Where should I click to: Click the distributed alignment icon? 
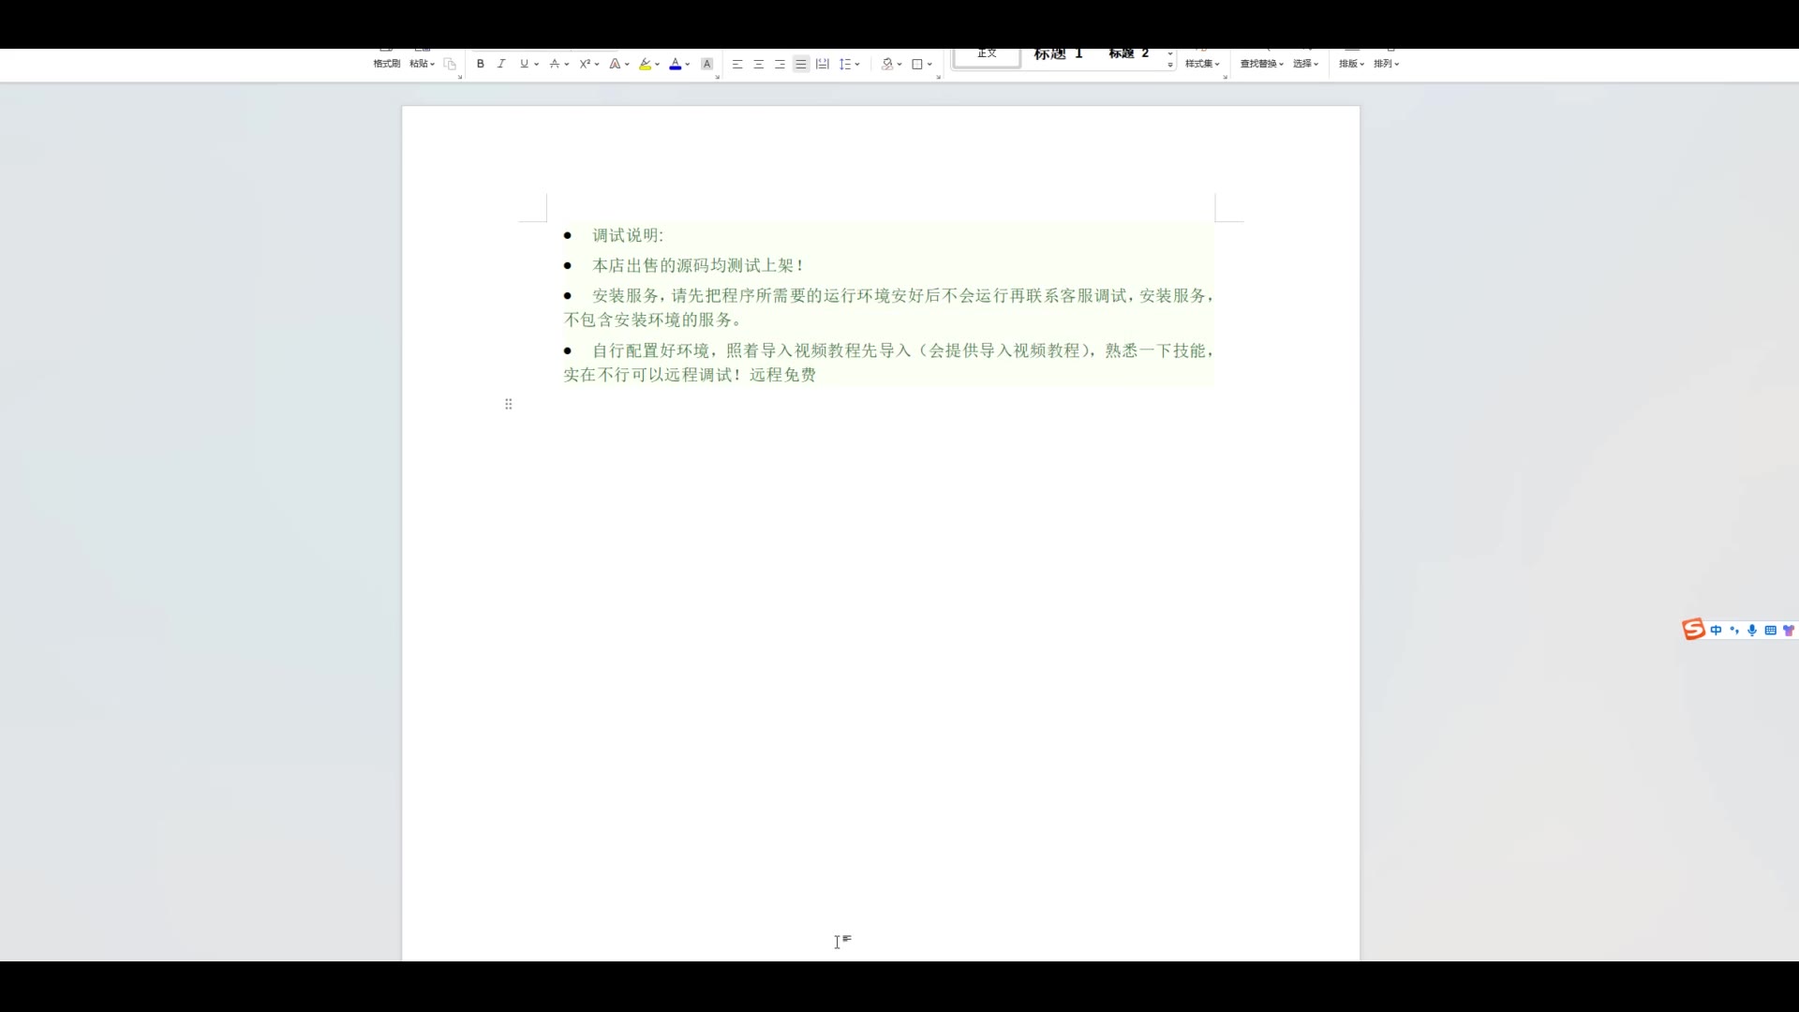click(x=822, y=64)
